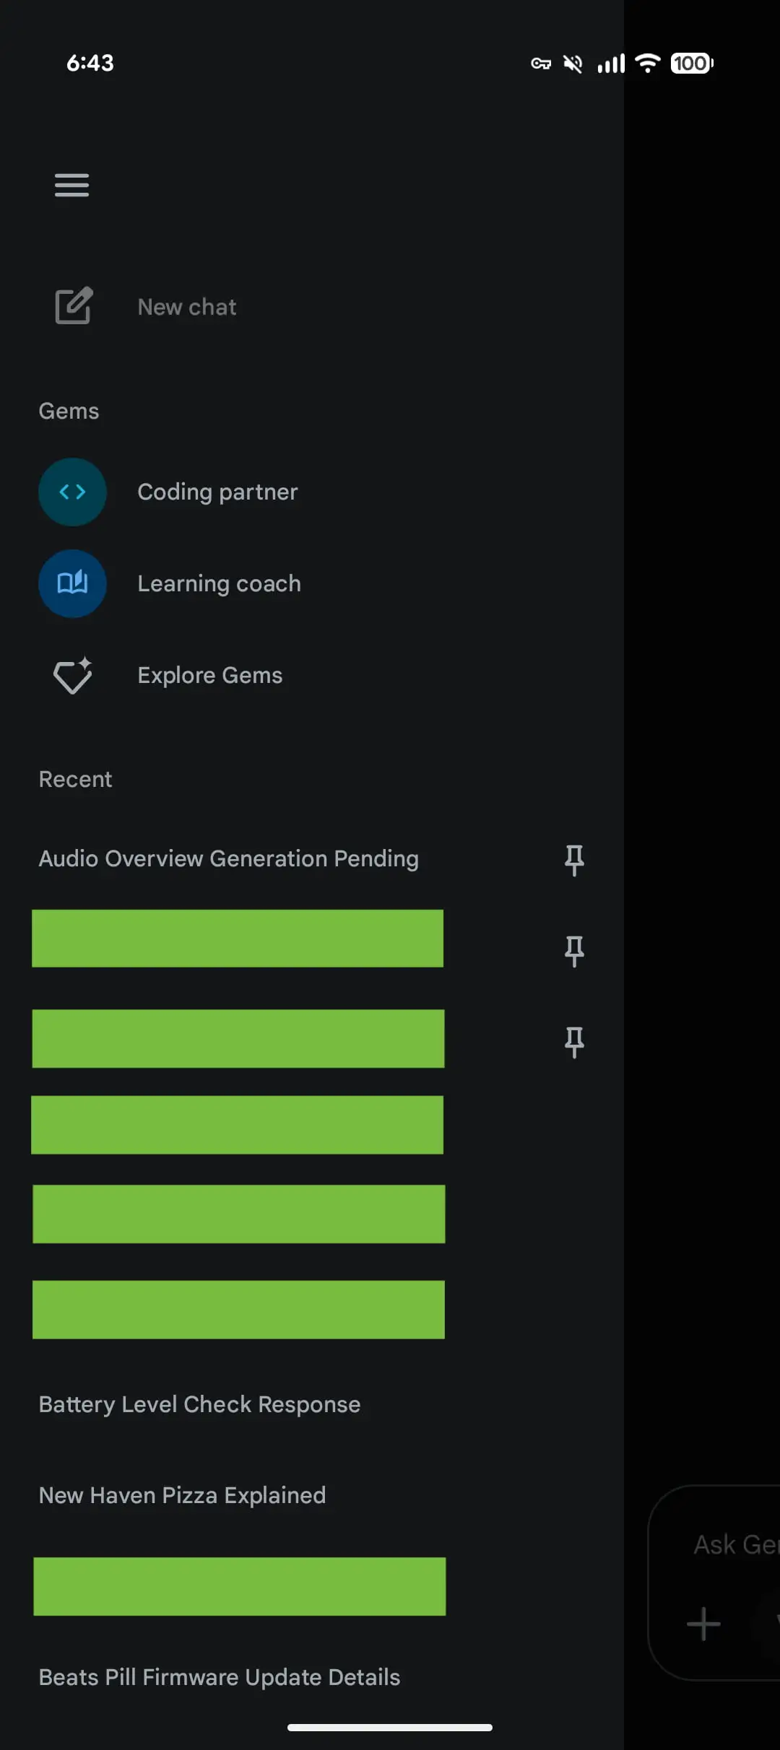Open Beats Pill Firmware Update Details chat
The height and width of the screenshot is (1750, 780).
pos(219,1678)
